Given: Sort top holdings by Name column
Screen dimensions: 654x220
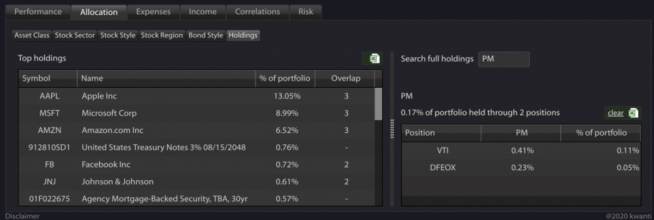Looking at the screenshot, I should coord(166,78).
